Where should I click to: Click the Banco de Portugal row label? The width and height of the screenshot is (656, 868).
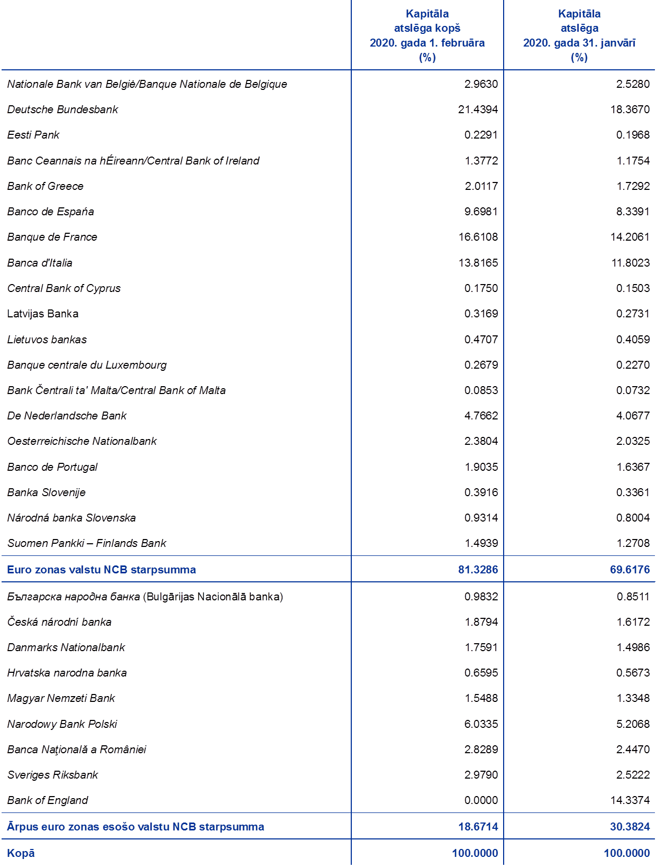click(52, 467)
